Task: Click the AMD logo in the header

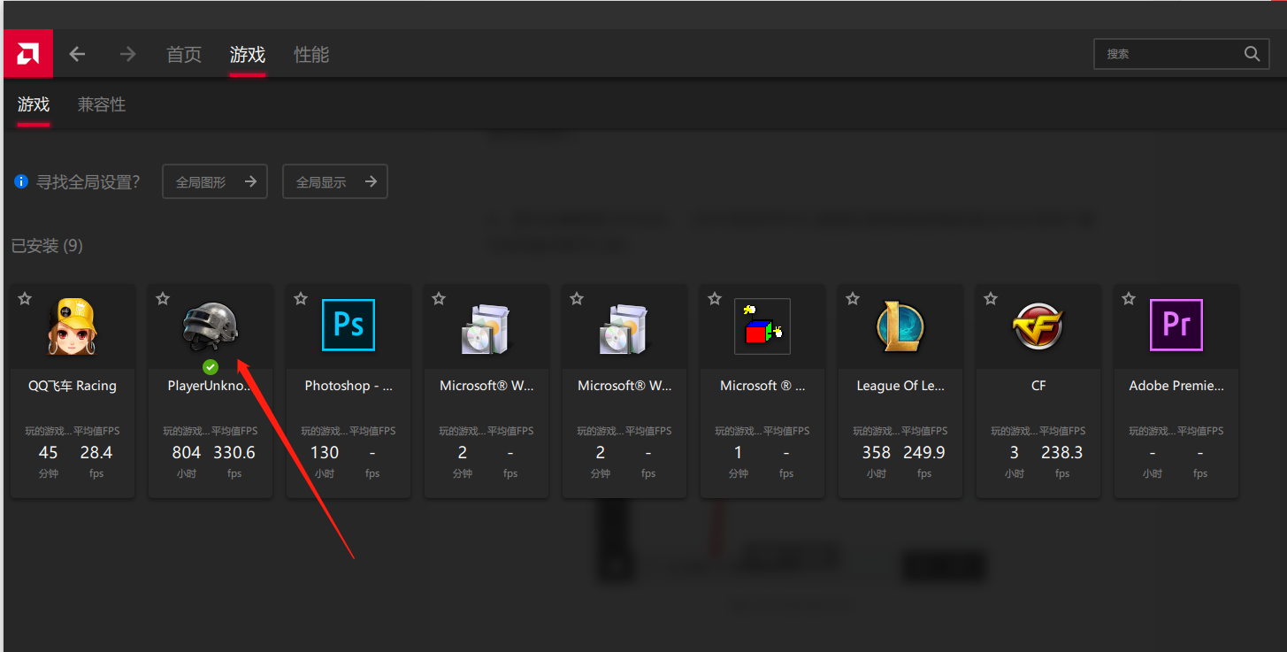Action: point(28,54)
